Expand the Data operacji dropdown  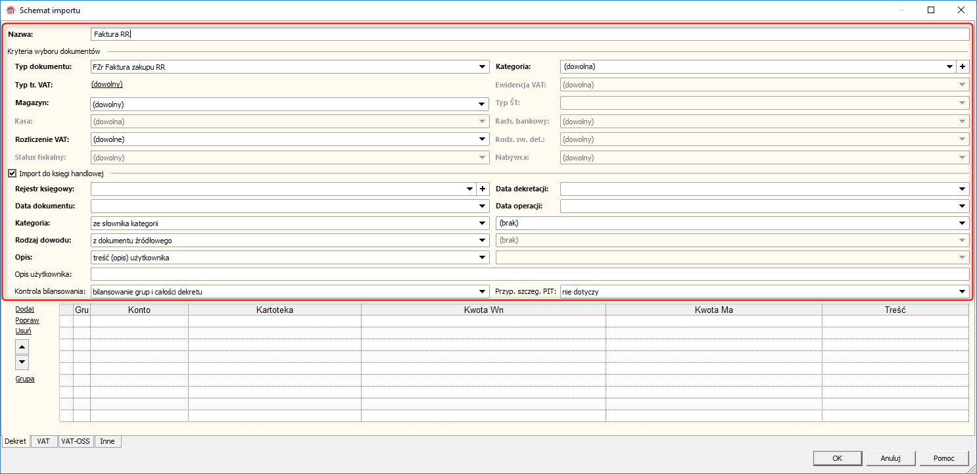pyautogui.click(x=963, y=206)
